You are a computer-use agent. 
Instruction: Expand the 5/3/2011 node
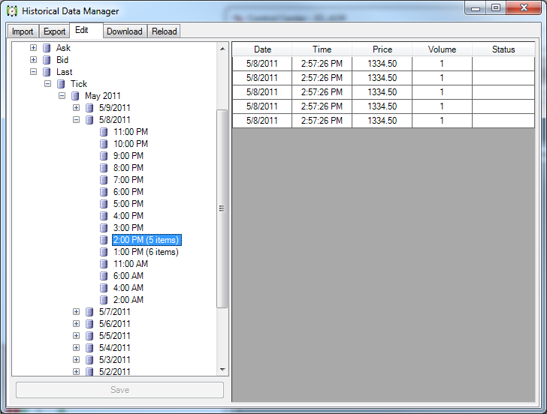click(x=77, y=360)
